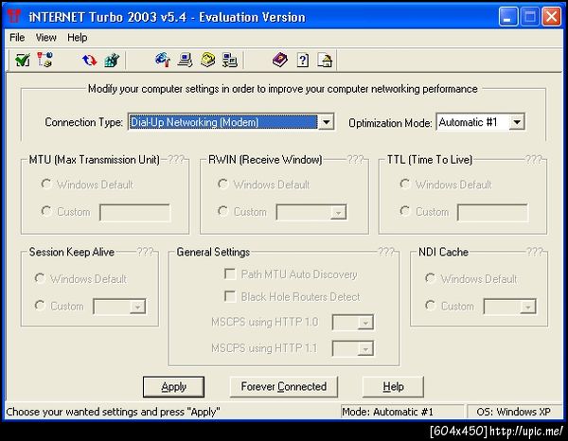Click the two networked computers toolbar icon
Screen dimensions: 568x441
coord(230,61)
